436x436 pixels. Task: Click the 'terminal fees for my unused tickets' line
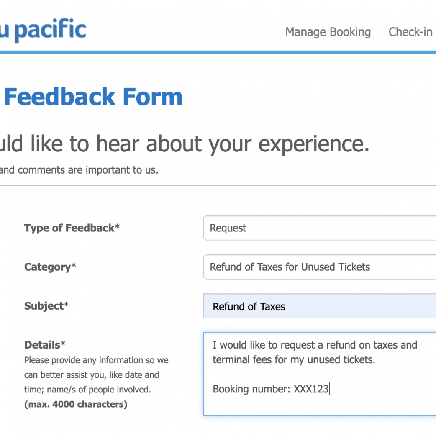[294, 360]
